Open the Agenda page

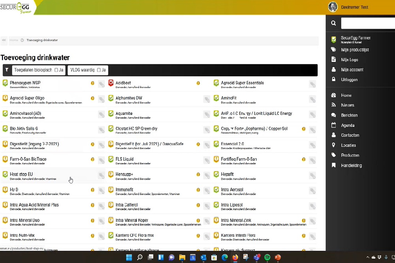[x=348, y=125]
